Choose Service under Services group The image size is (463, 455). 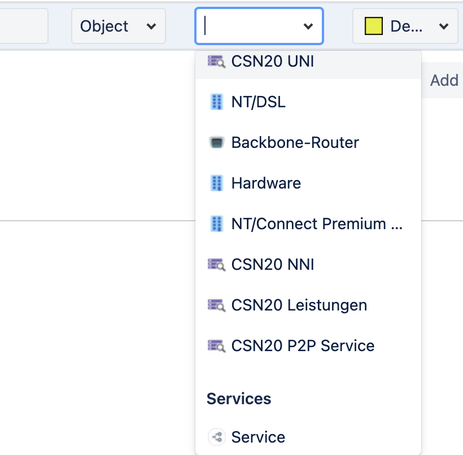point(308,437)
